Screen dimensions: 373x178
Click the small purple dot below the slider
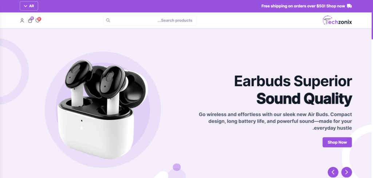pos(177,167)
